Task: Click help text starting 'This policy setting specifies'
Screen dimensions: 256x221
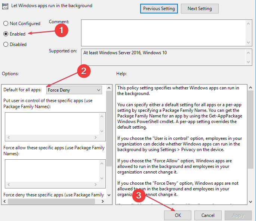Action: tap(178, 90)
